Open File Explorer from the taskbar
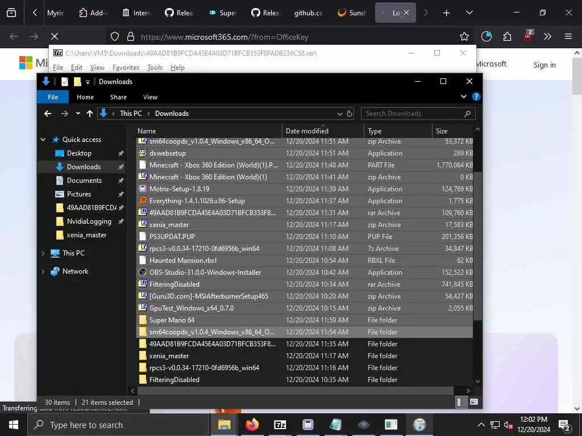 pos(224,425)
